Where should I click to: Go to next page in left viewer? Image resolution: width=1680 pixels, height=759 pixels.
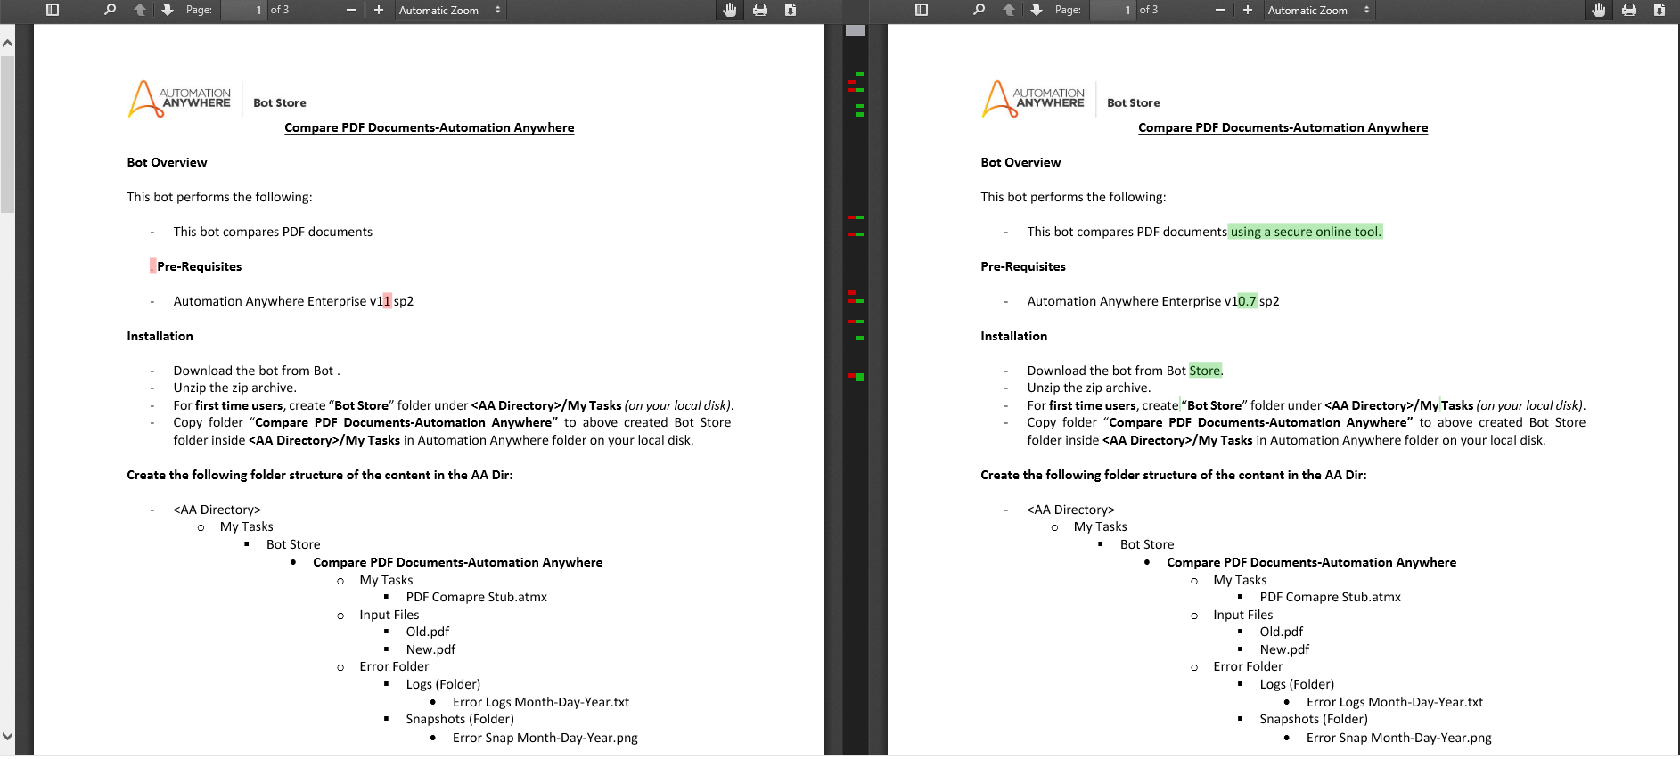point(168,10)
